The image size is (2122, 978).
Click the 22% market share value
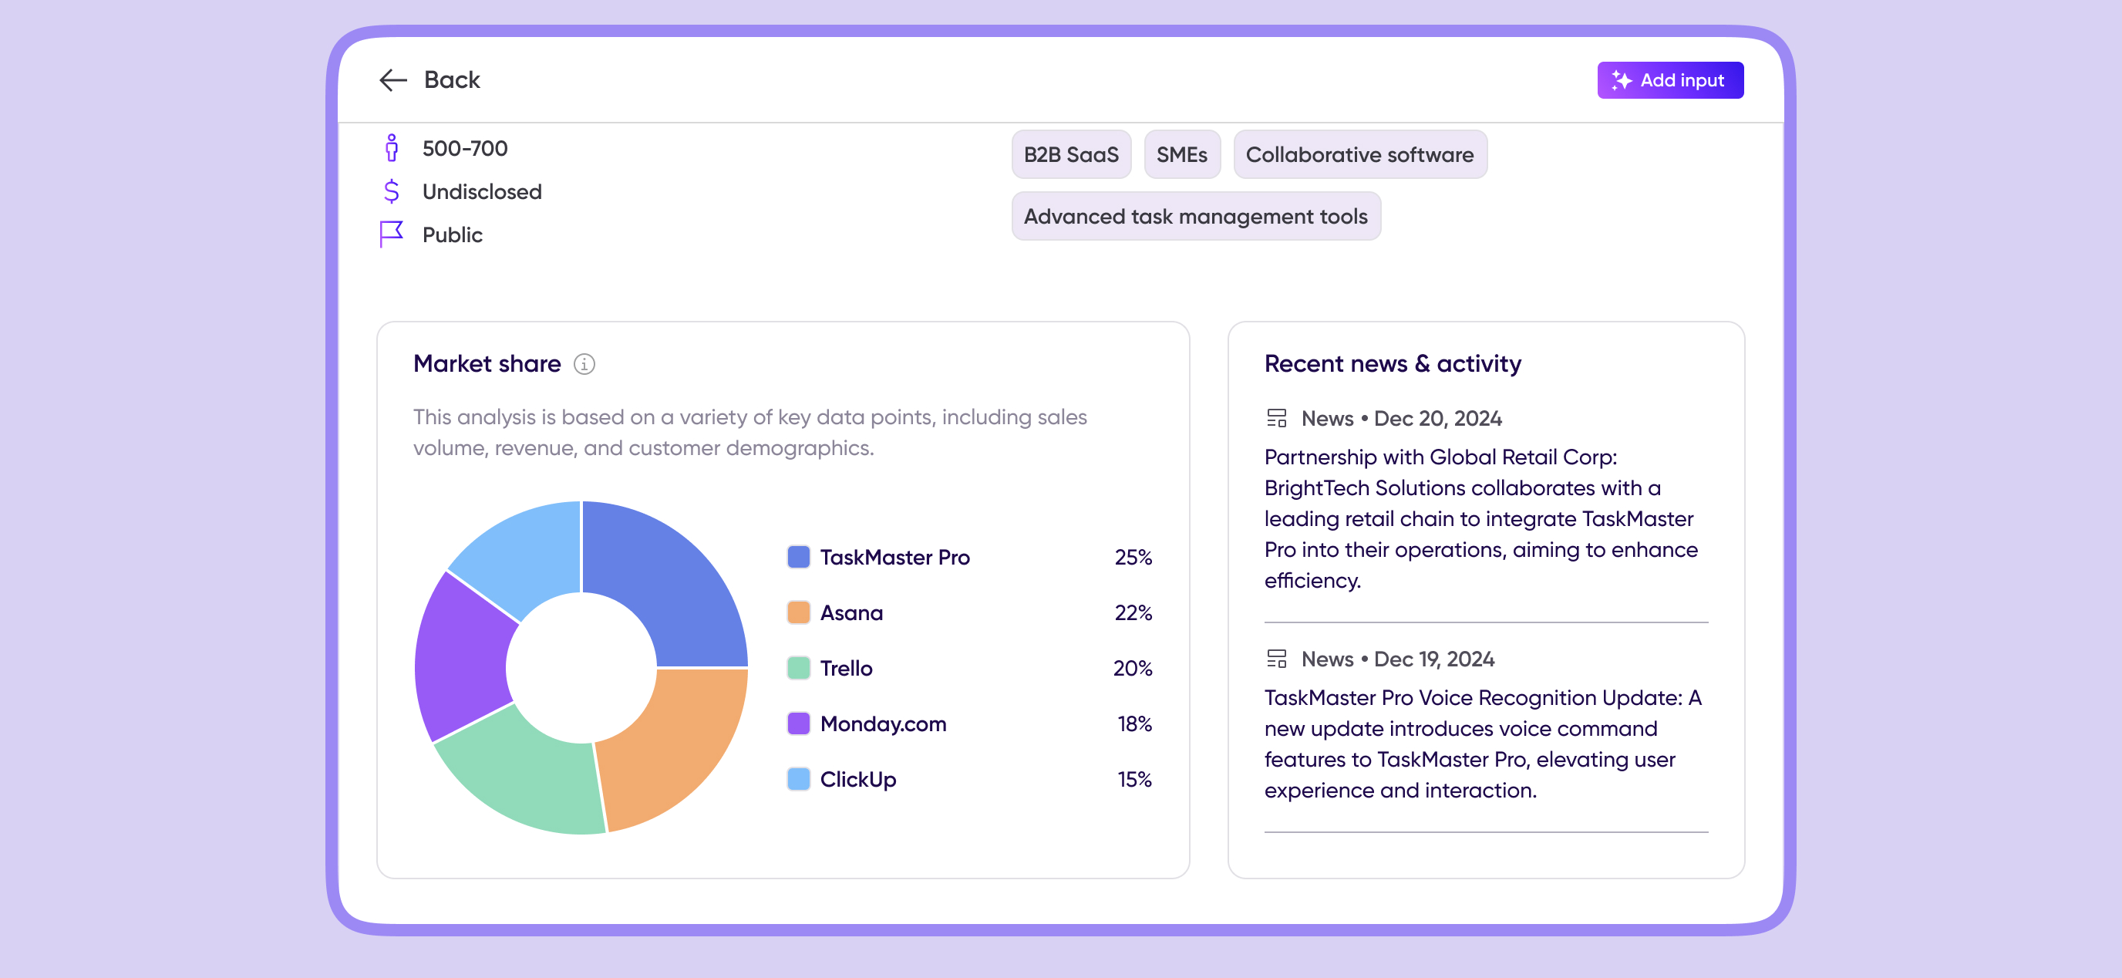pos(1133,612)
